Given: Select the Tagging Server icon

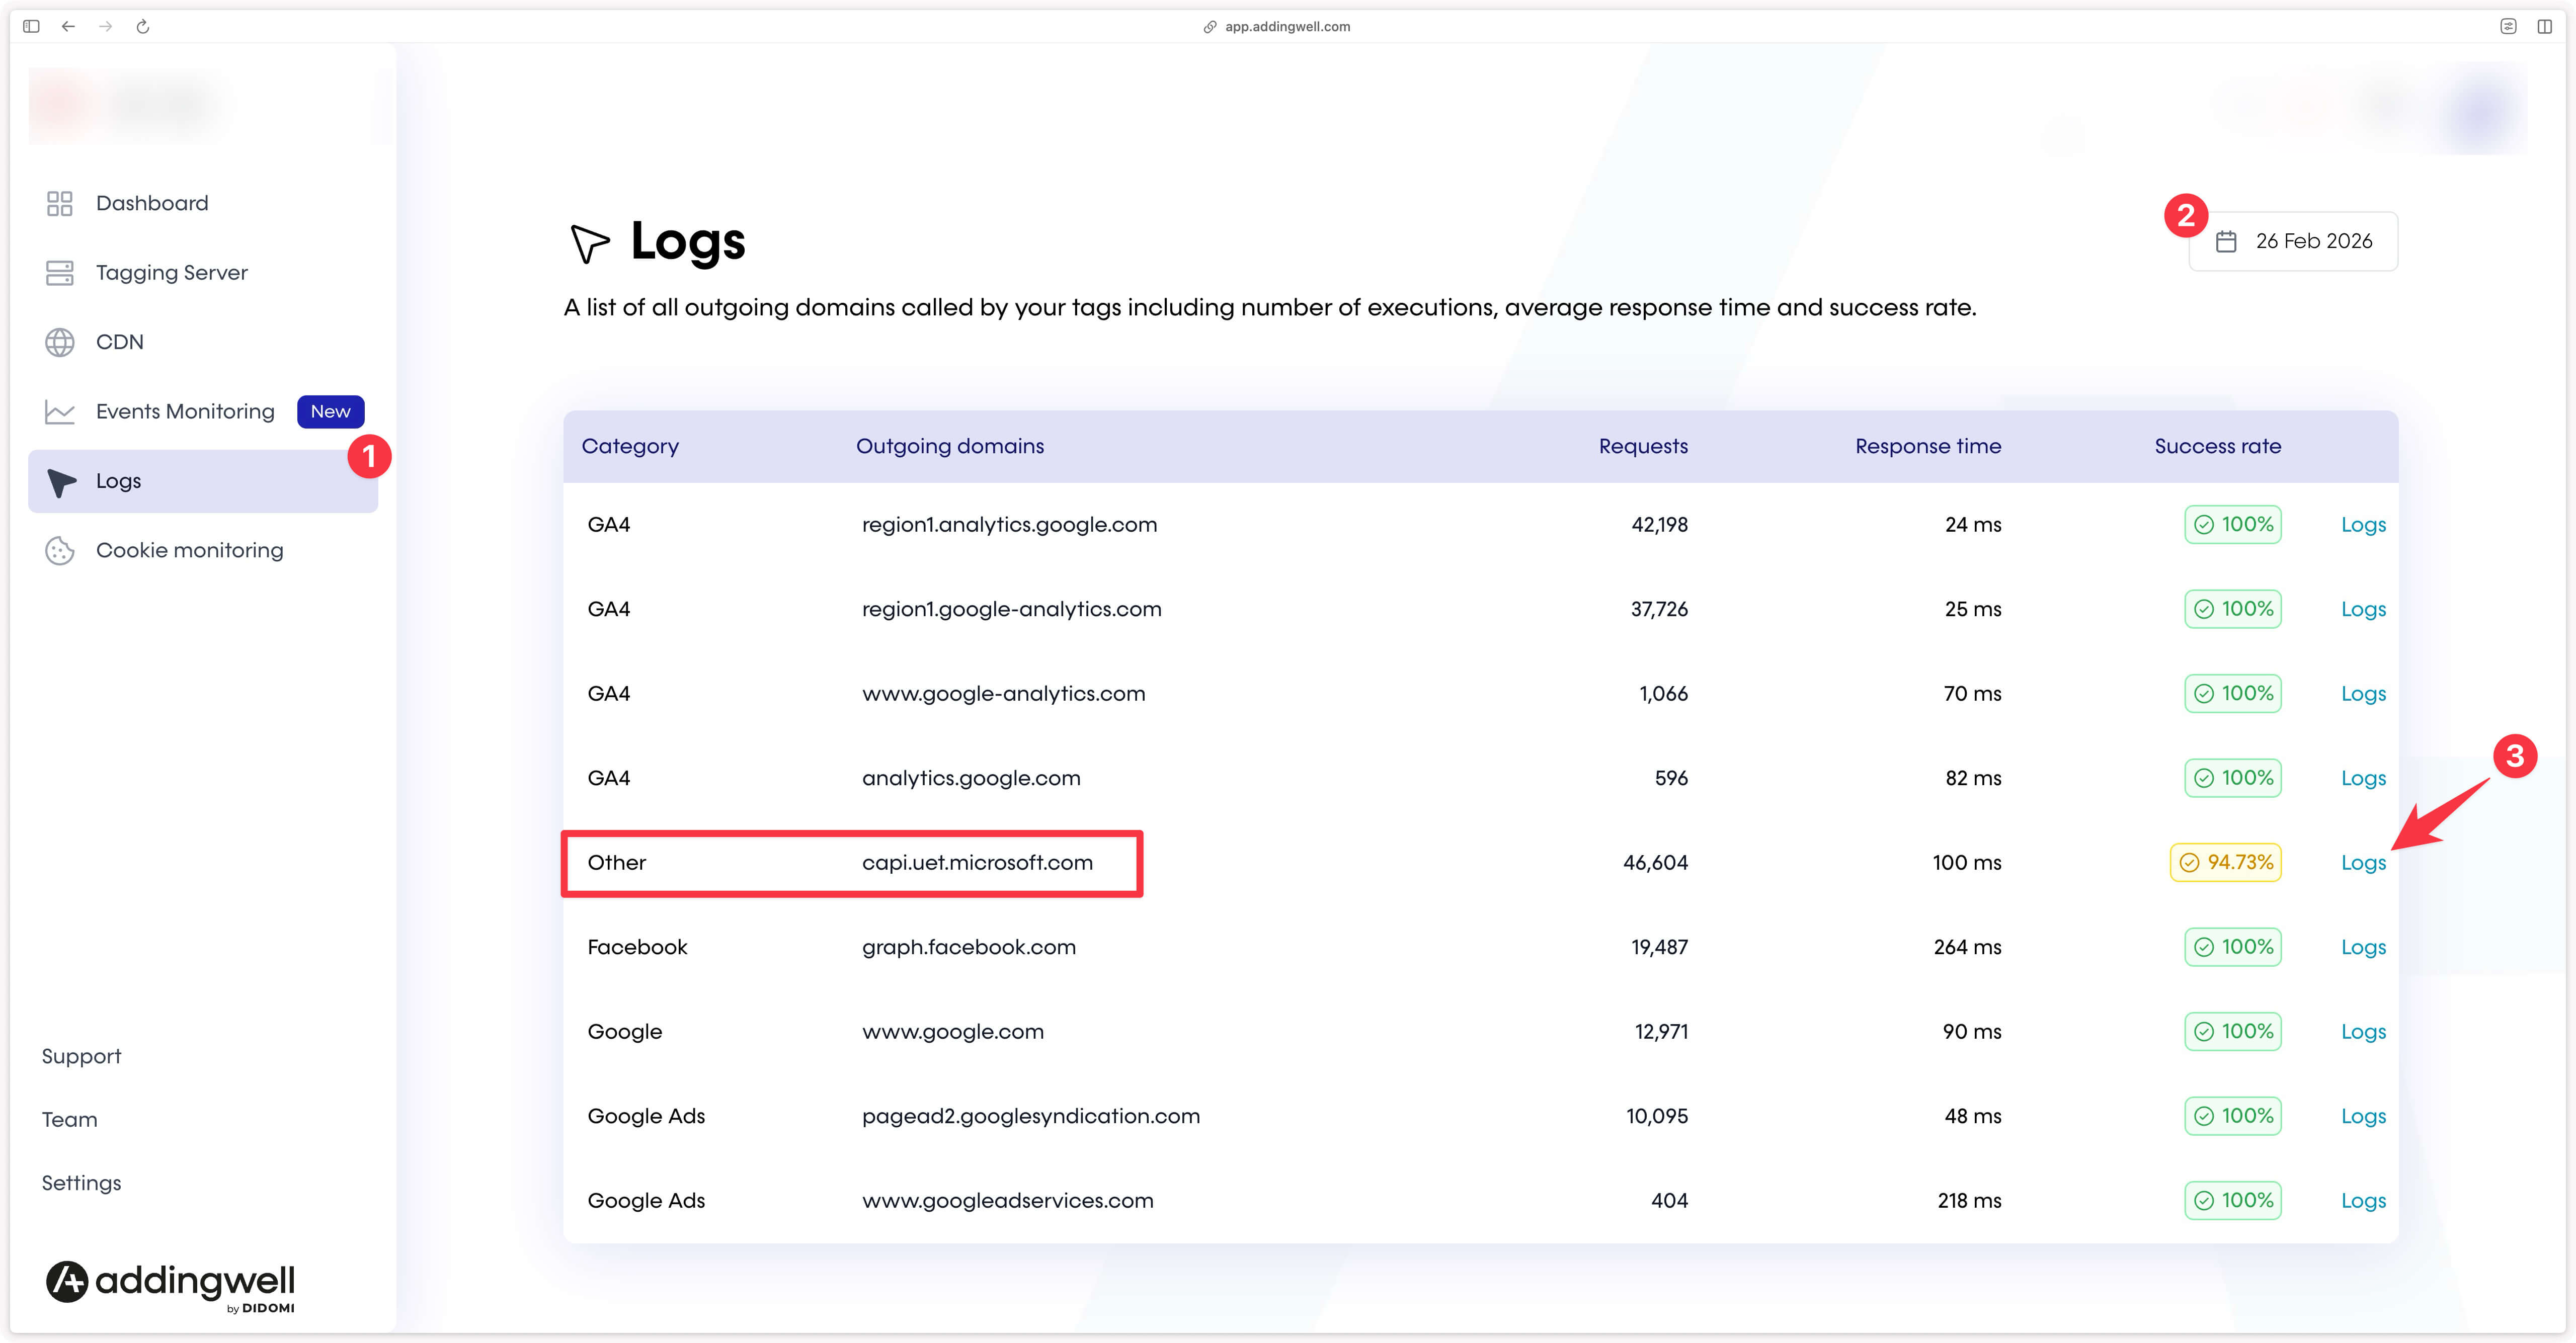Looking at the screenshot, I should [x=60, y=271].
